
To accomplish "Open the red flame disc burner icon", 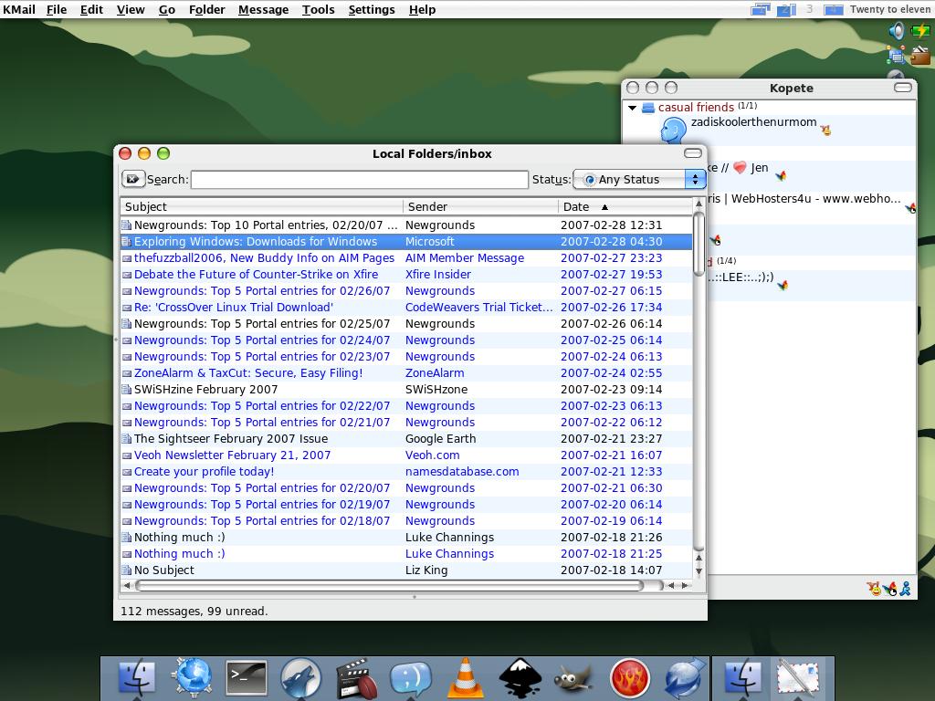I will tap(630, 678).
